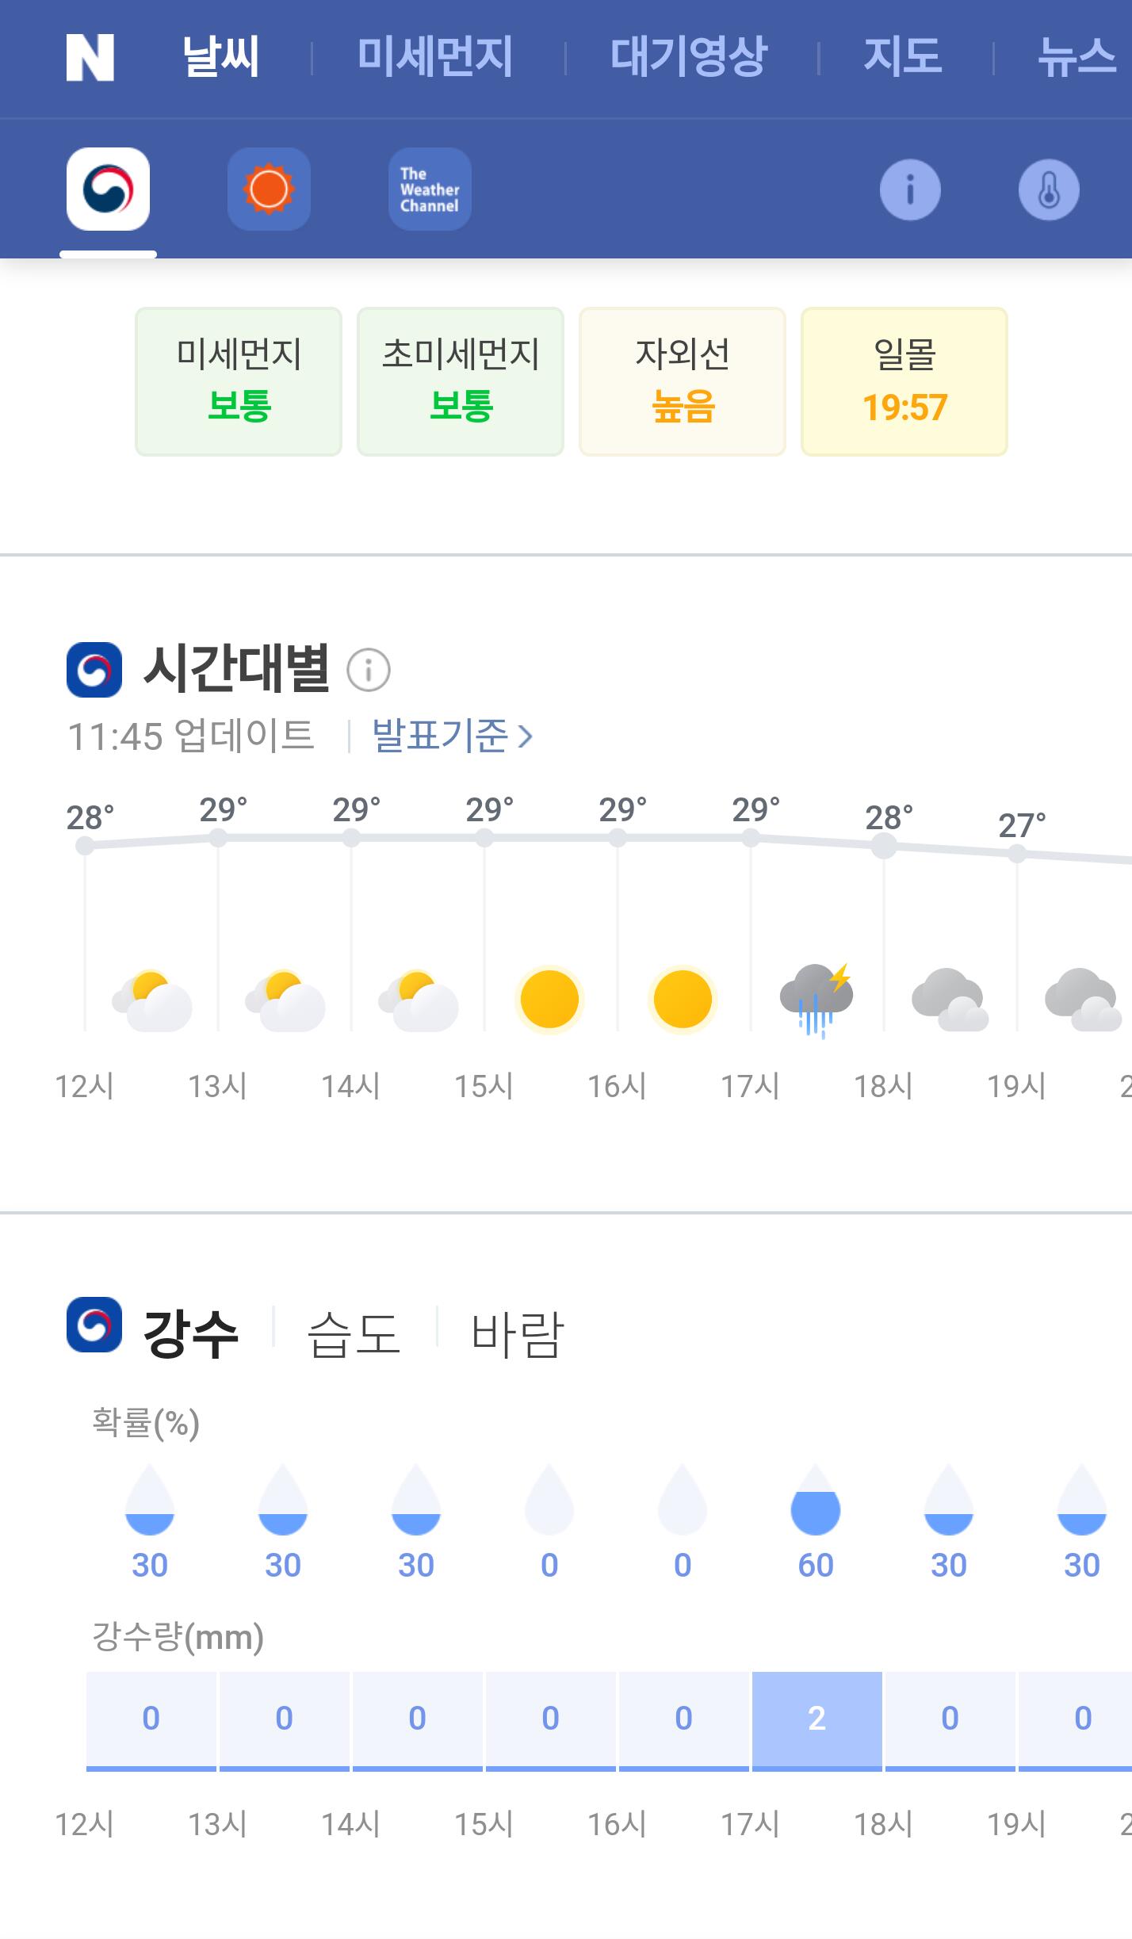Image resolution: width=1132 pixels, height=1939 pixels.
Task: Open info icon next to 시간대별
Action: pos(369,670)
